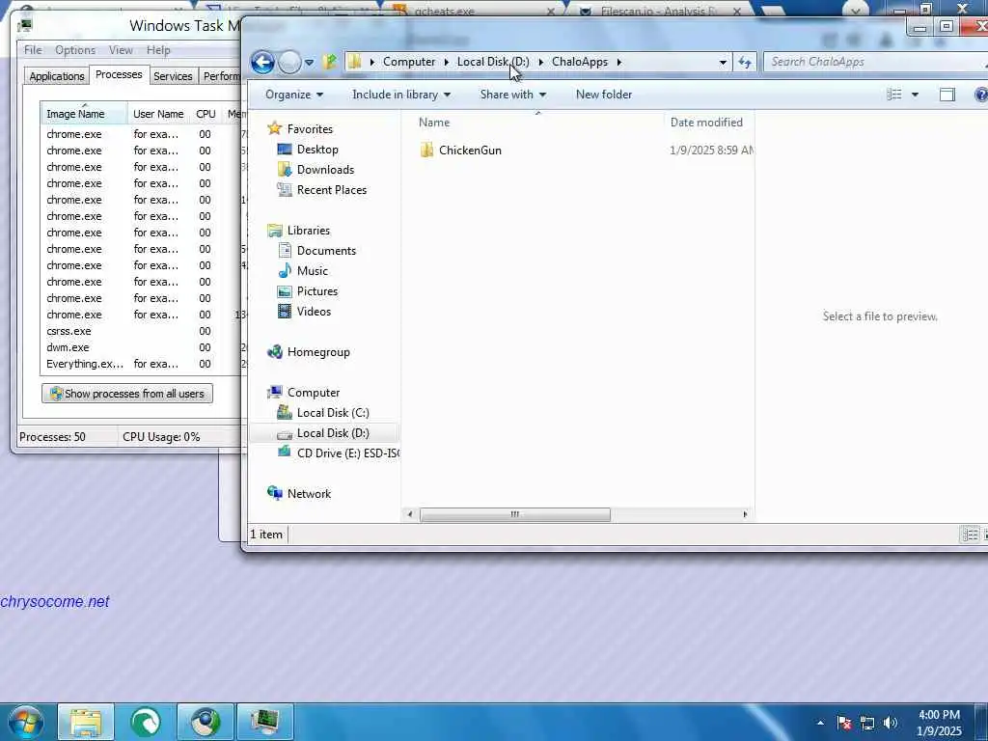Viewport: 988px width, 741px height.
Task: Open the view options dropdown arrow
Action: (915, 95)
